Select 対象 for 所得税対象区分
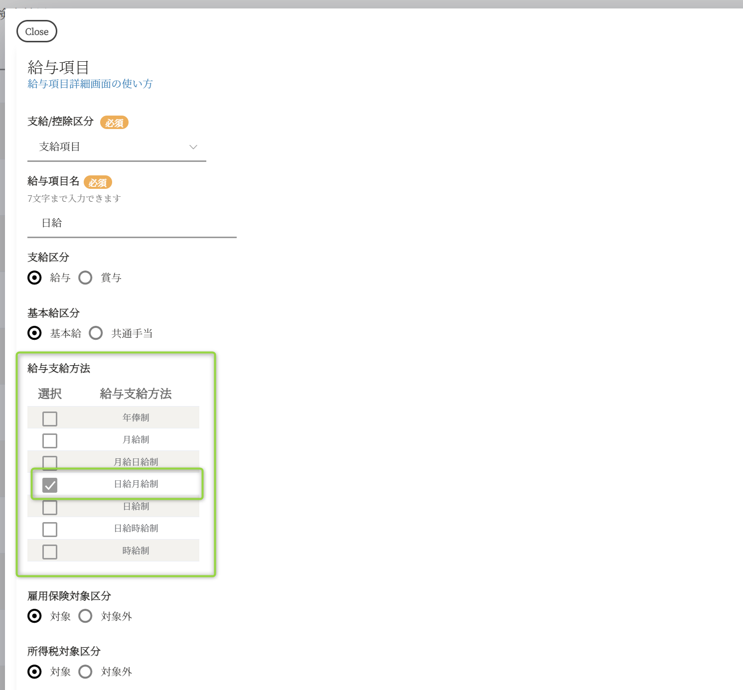743x690 pixels. coord(35,672)
